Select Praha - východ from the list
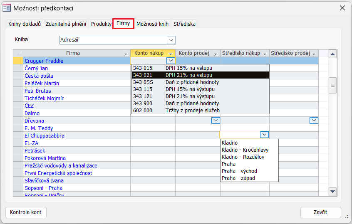The height and width of the screenshot is (224, 352). click(239, 171)
